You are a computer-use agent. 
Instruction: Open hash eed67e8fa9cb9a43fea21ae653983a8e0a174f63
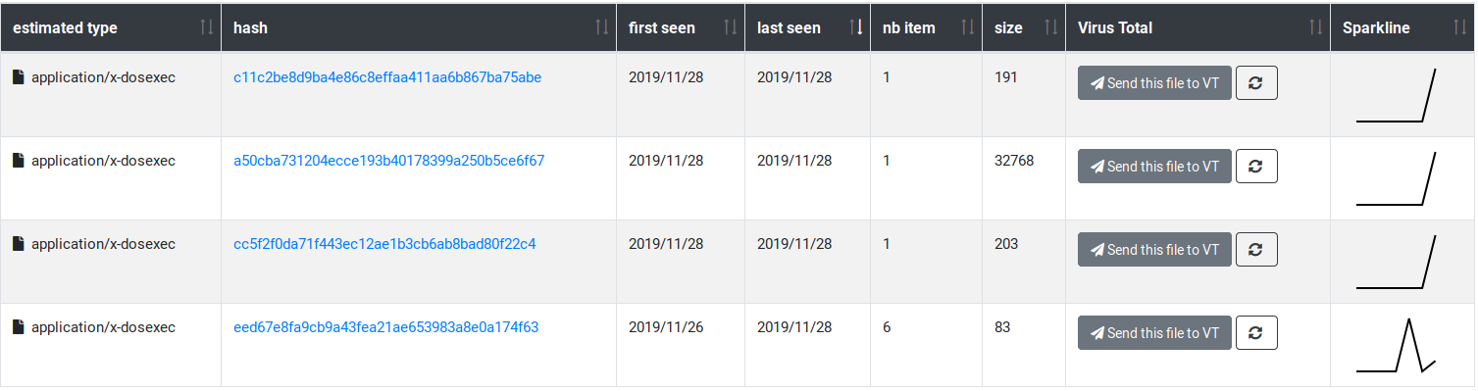(386, 327)
